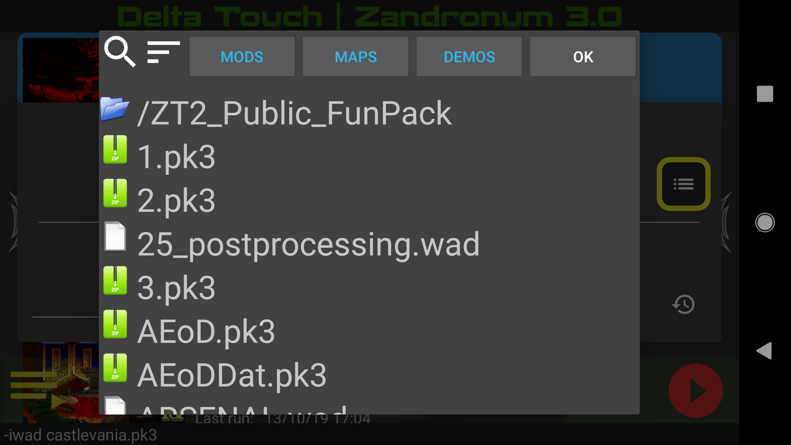
Task: Choose 25_postprocessing.wad file
Action: 369,244
